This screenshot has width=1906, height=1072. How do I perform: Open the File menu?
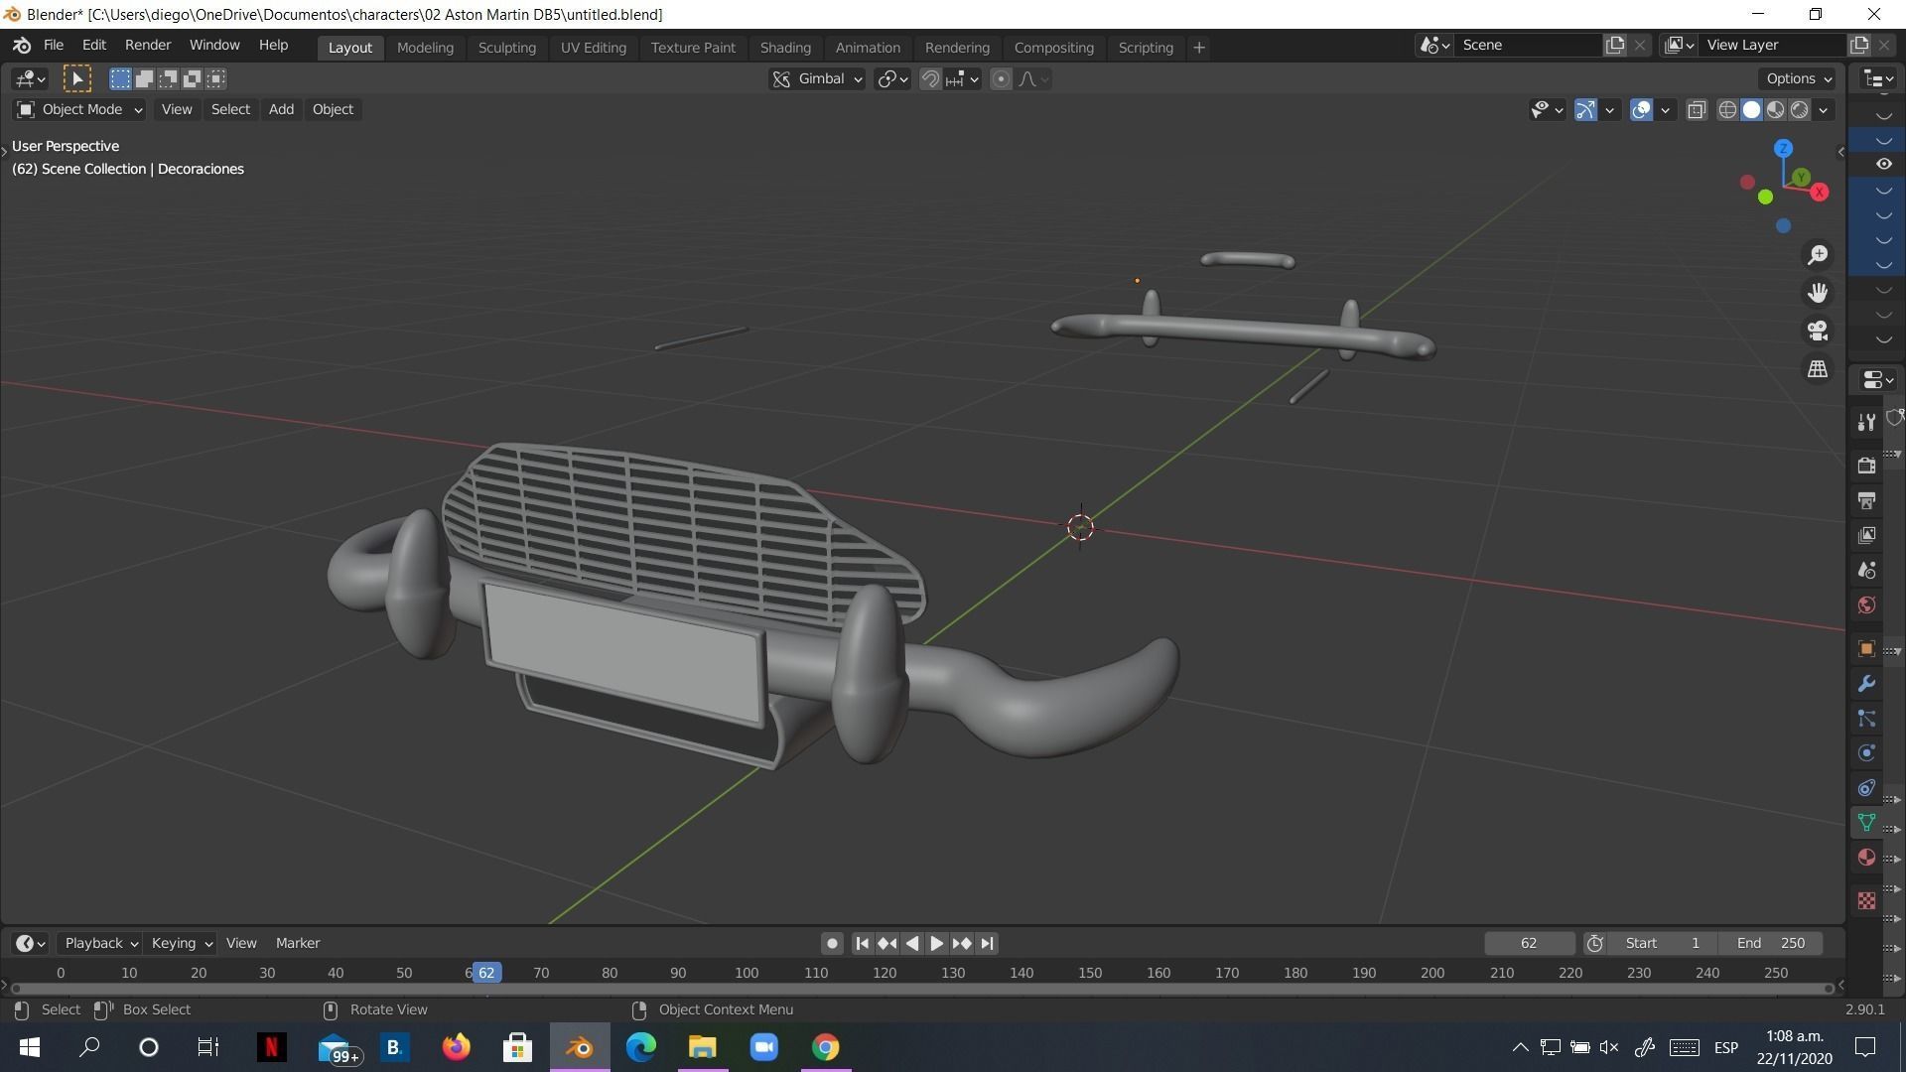click(x=54, y=46)
